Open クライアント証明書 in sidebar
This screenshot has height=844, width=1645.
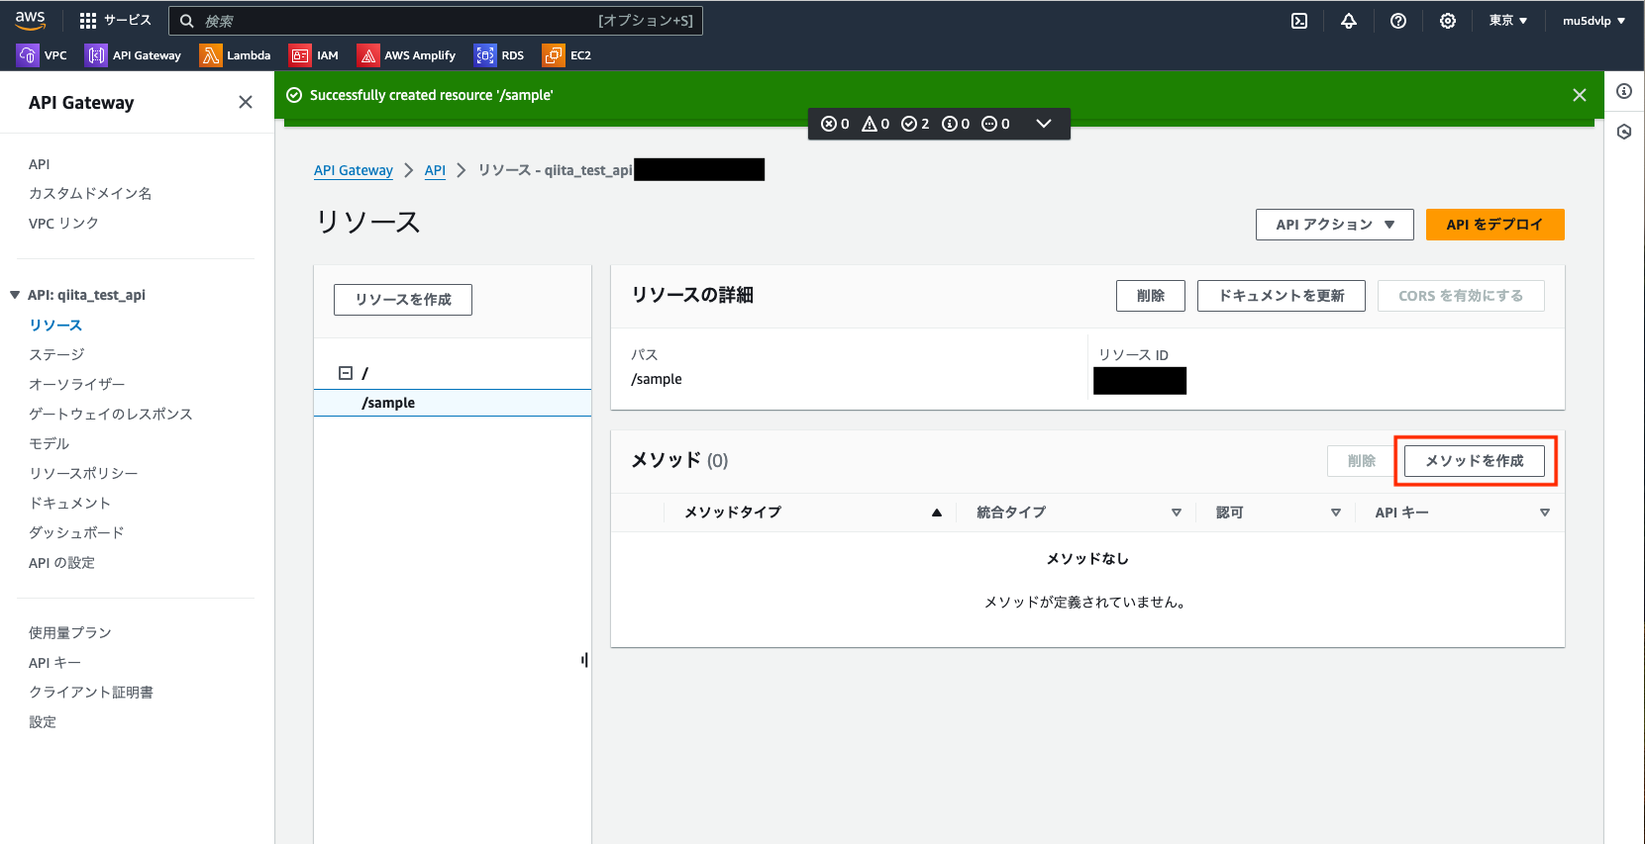tap(90, 693)
